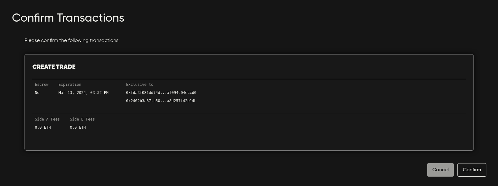
Task: Select the address starting with 0xfda3f081dd74d
Action: point(161,93)
